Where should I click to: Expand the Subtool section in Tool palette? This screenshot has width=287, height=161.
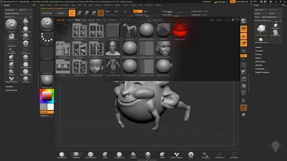[x=258, y=47]
